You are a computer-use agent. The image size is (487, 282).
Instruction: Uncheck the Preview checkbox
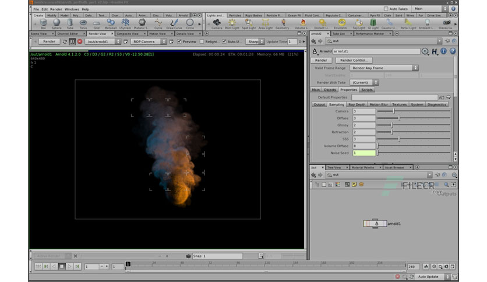tap(179, 41)
